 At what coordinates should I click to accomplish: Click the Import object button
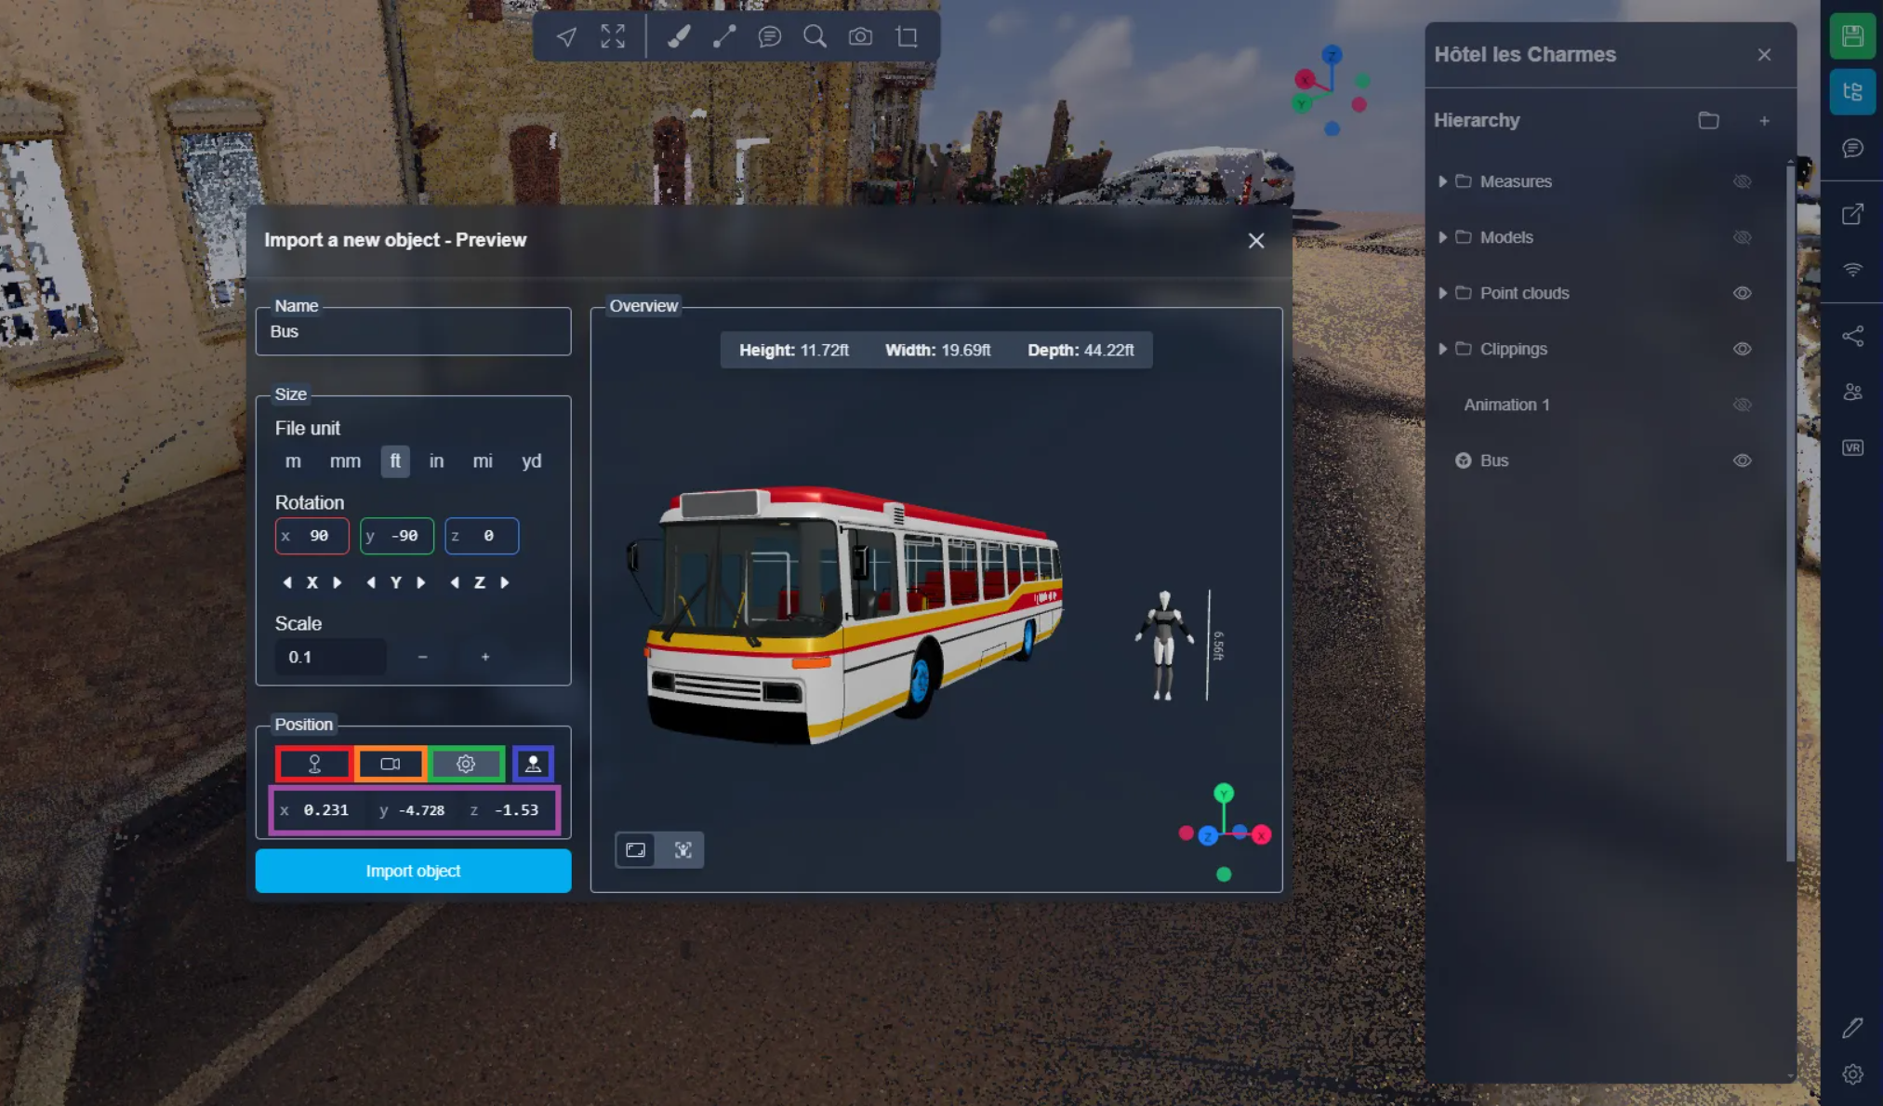[x=413, y=871]
